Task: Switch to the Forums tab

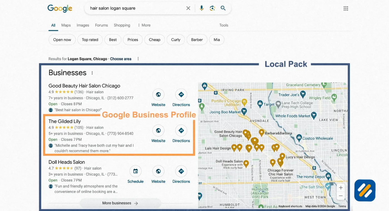Action: (x=101, y=25)
